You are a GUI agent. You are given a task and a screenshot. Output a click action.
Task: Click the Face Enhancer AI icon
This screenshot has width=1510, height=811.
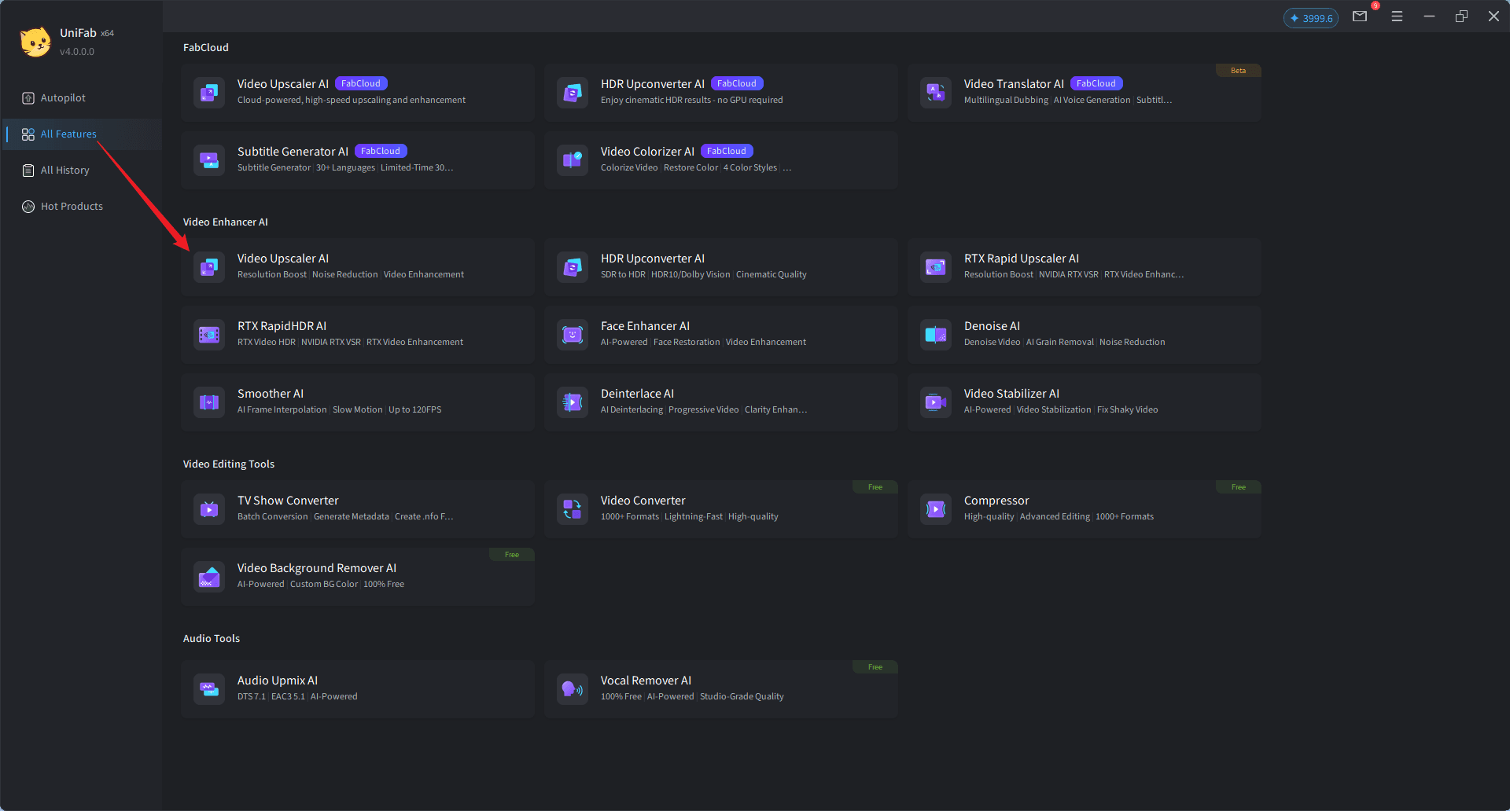click(x=572, y=334)
